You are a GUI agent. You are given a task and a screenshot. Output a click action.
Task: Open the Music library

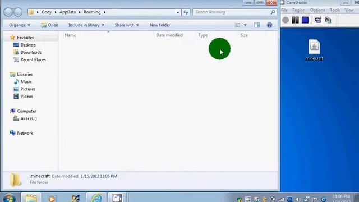tap(26, 81)
